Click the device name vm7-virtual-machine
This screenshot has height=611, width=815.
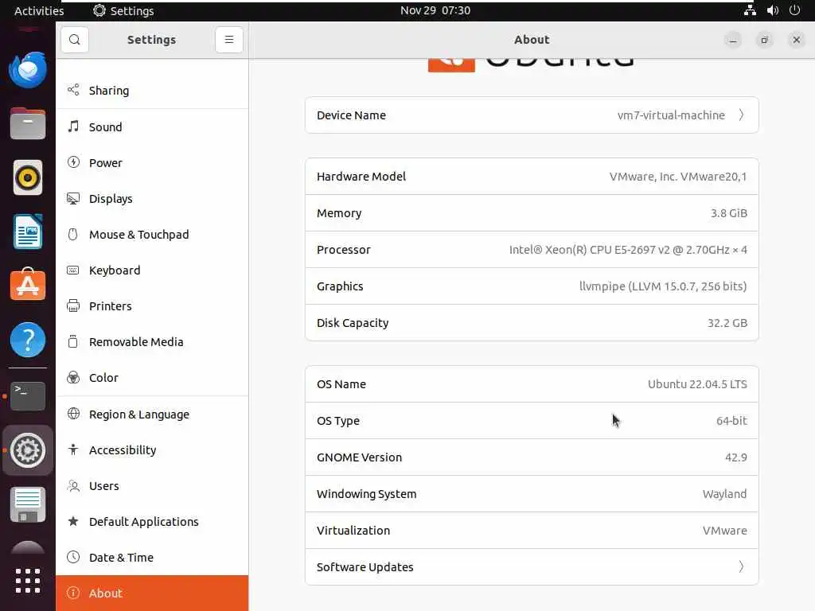671,115
